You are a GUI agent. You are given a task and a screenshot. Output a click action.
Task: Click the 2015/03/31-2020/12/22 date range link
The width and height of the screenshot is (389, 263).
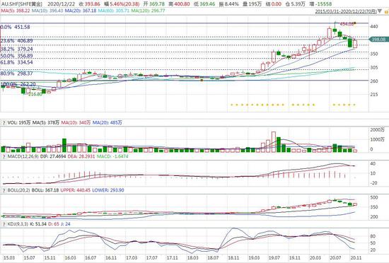coord(346,11)
